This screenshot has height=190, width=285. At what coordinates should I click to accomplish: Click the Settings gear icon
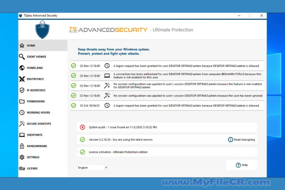pos(22,157)
